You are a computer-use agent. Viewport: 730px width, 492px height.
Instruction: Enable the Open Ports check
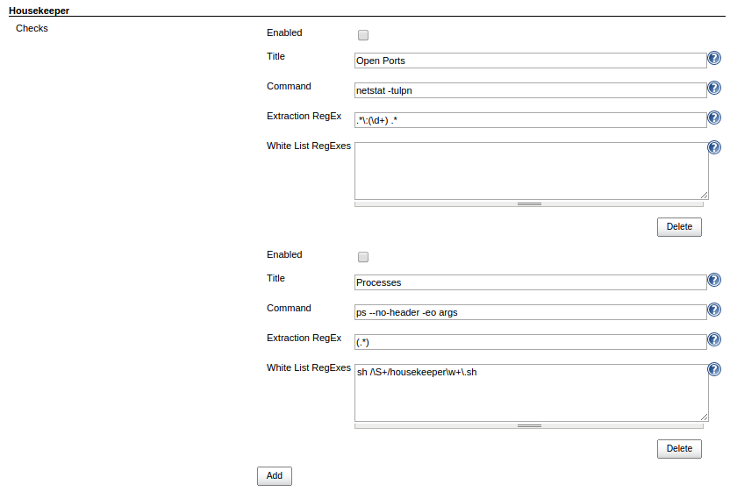[363, 35]
